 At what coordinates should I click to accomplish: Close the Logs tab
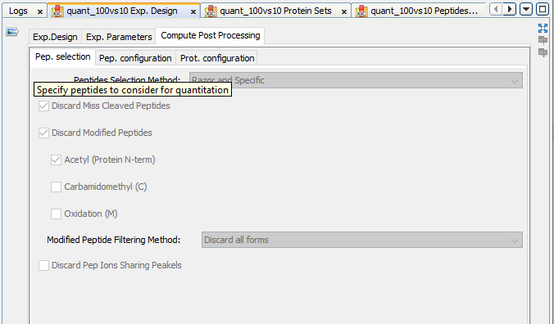point(40,12)
